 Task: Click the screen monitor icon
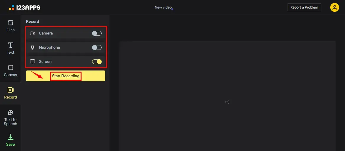pos(32,62)
